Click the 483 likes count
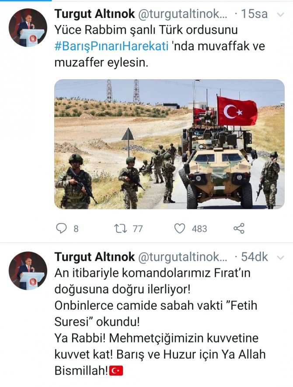The width and height of the screenshot is (293, 387). (x=199, y=229)
